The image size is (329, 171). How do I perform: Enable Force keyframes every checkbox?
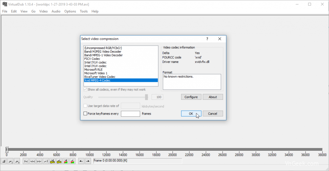coord(85,114)
